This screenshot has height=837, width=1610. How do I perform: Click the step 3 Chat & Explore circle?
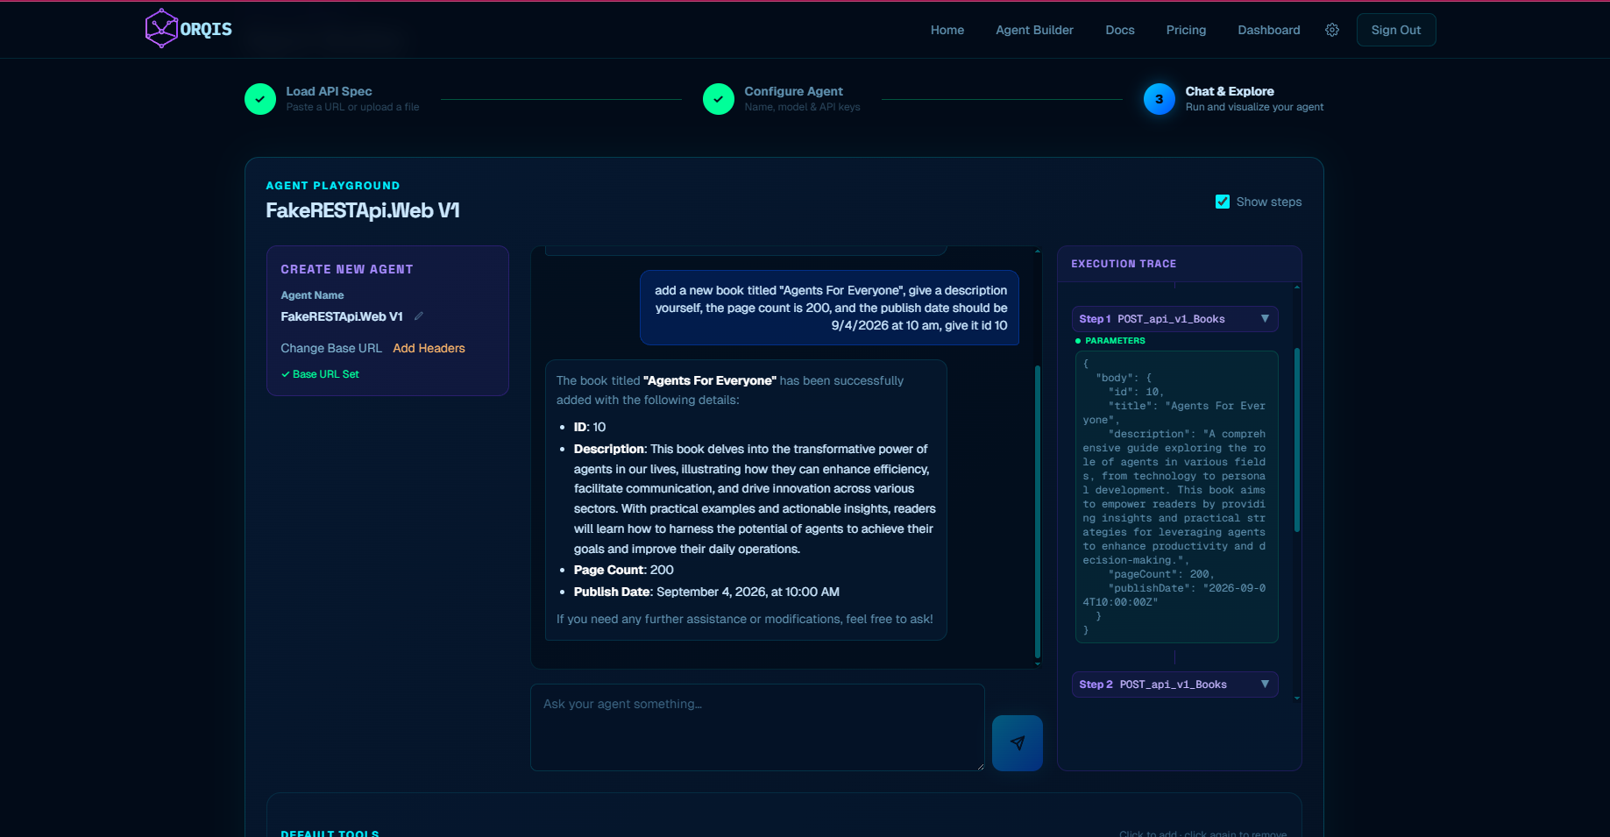click(x=1159, y=99)
